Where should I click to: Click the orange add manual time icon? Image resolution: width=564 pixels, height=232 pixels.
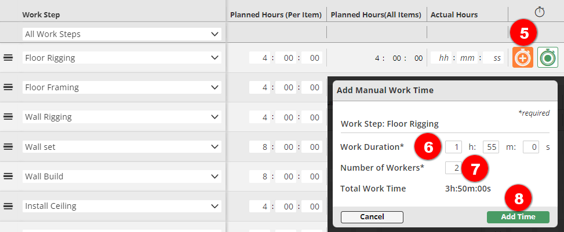tap(523, 58)
